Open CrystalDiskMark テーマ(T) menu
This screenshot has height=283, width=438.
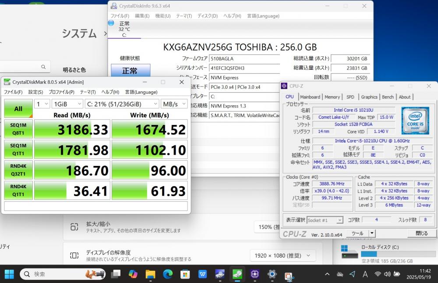point(88,92)
